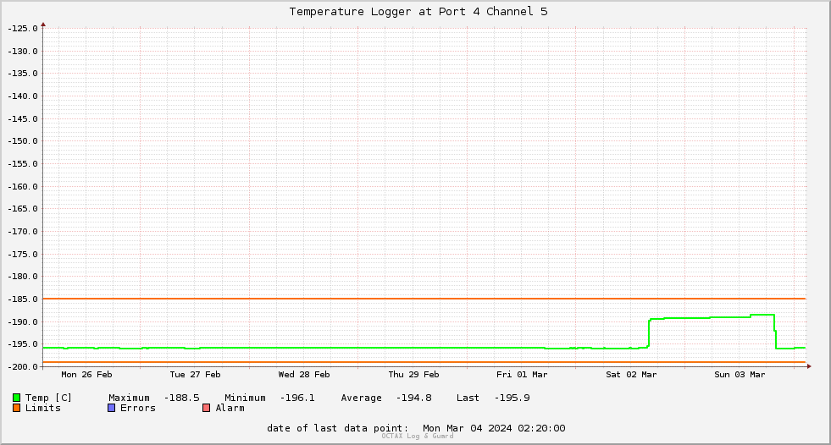Click the chart title 'Temperature Logger at Port 4 Channel 5'

pos(418,12)
